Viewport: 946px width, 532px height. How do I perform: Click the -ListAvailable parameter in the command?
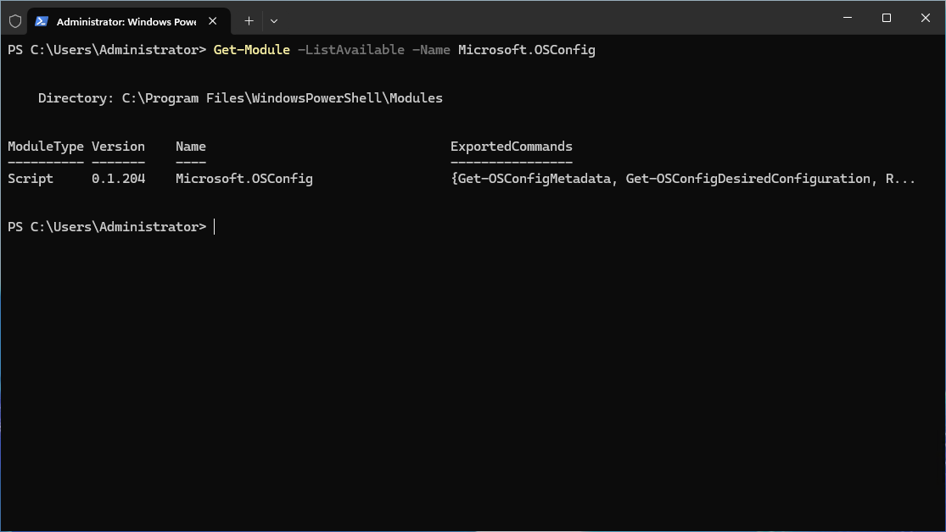tap(350, 50)
